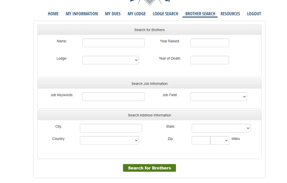287x183 pixels.
Task: Go to My Information page
Action: (x=82, y=14)
